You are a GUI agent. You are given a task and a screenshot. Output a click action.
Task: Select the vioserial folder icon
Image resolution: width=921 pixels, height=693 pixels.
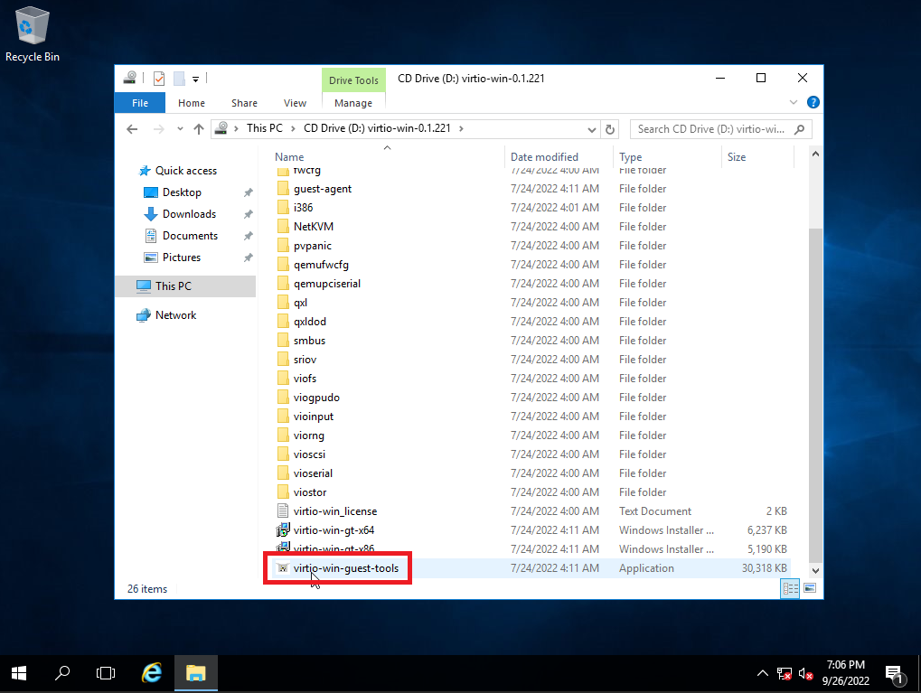click(283, 473)
